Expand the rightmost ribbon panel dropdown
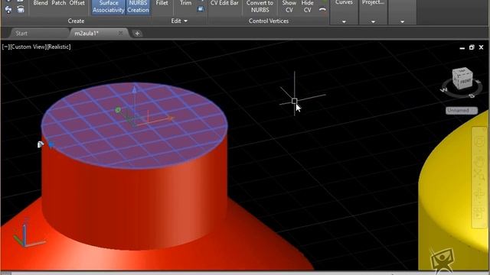The width and height of the screenshot is (490, 275). click(402, 22)
